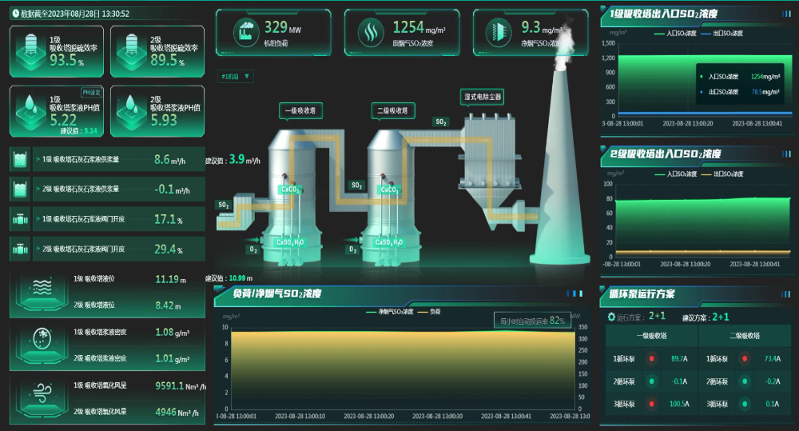The height and width of the screenshot is (431, 799).
Task: Toggle 出口SO₂浓度 legend in 2级吸收塔 chart
Action: click(724, 172)
